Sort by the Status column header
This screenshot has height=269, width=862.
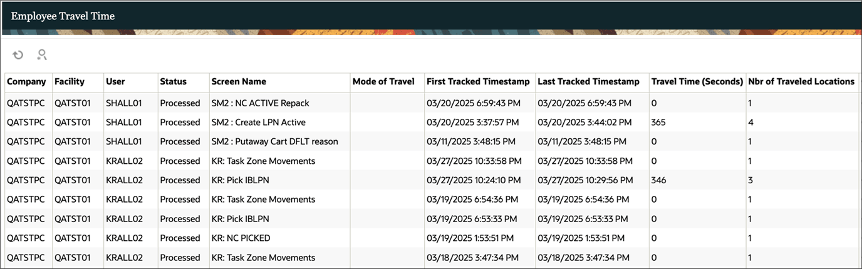174,82
